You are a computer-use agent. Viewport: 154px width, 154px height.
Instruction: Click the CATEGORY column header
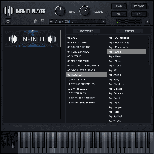click(86, 31)
